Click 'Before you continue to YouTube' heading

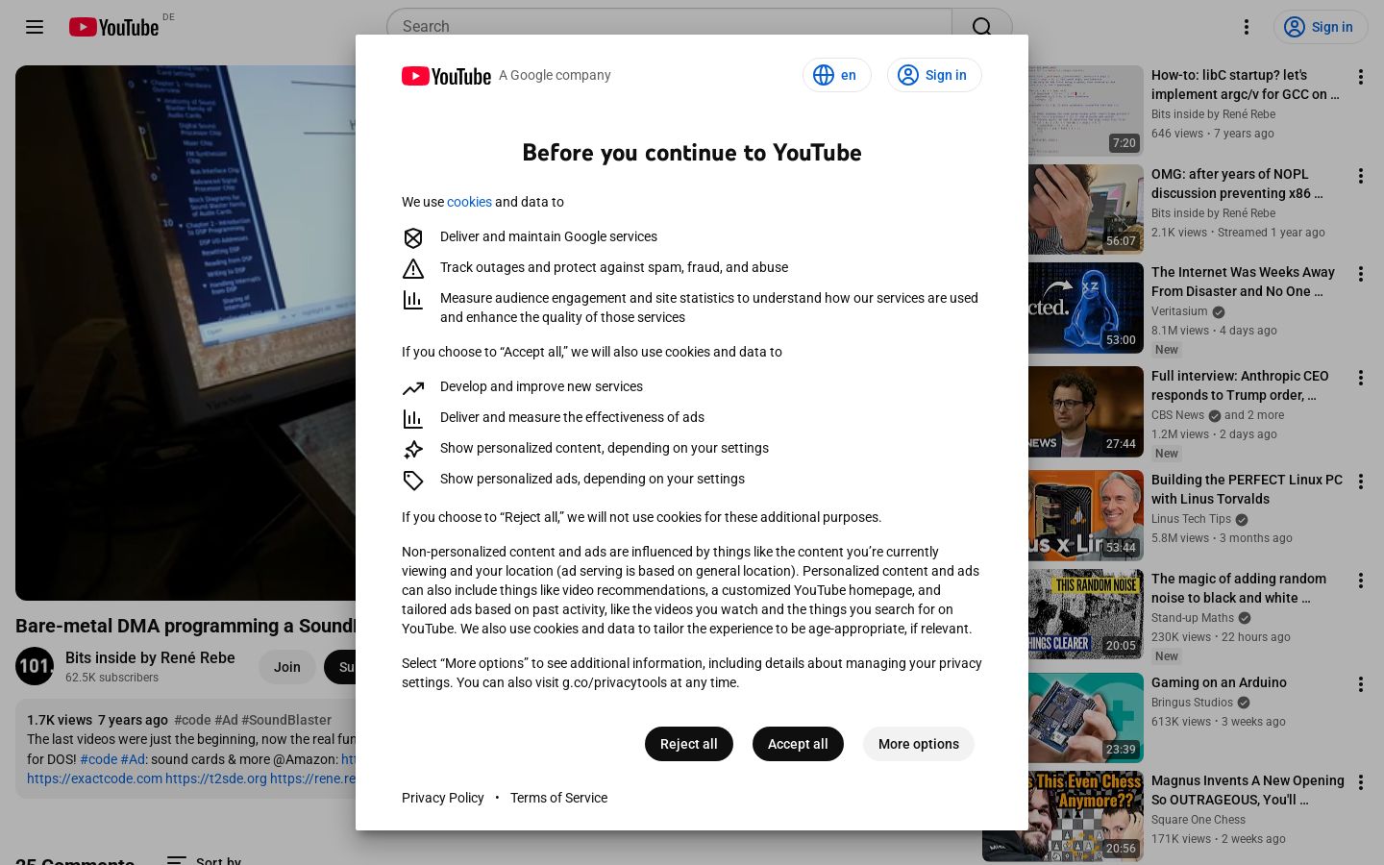tap(692, 153)
